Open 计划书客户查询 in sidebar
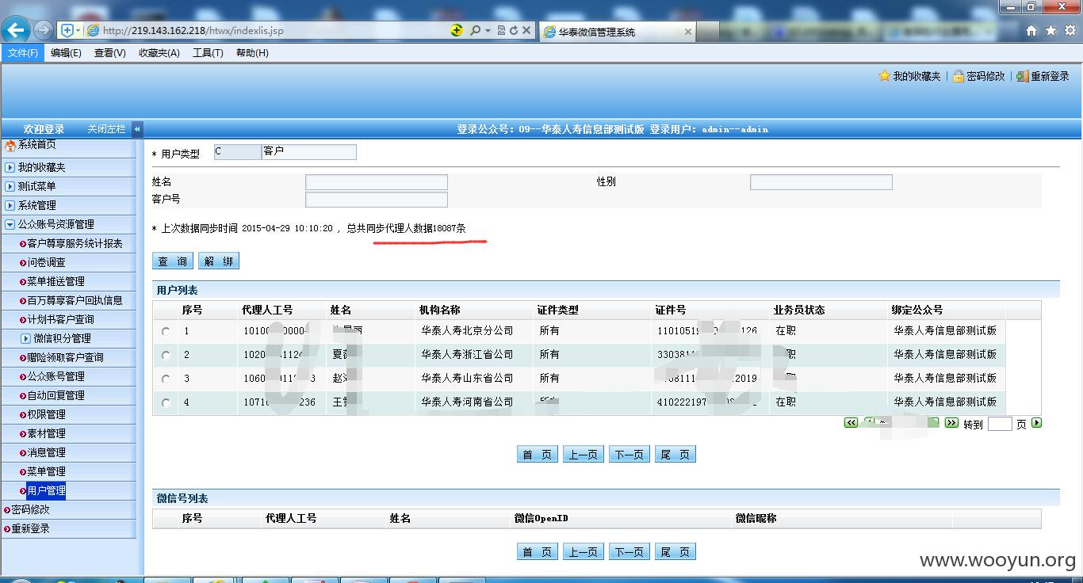Viewport: 1083px width, 583px height. pyautogui.click(x=60, y=319)
